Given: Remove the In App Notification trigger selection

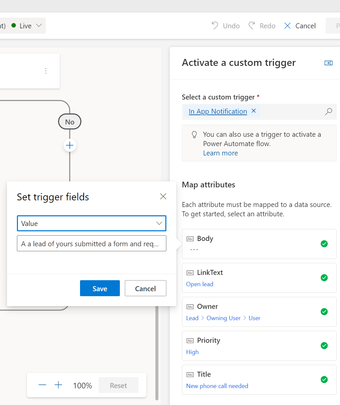Looking at the screenshot, I should [254, 111].
